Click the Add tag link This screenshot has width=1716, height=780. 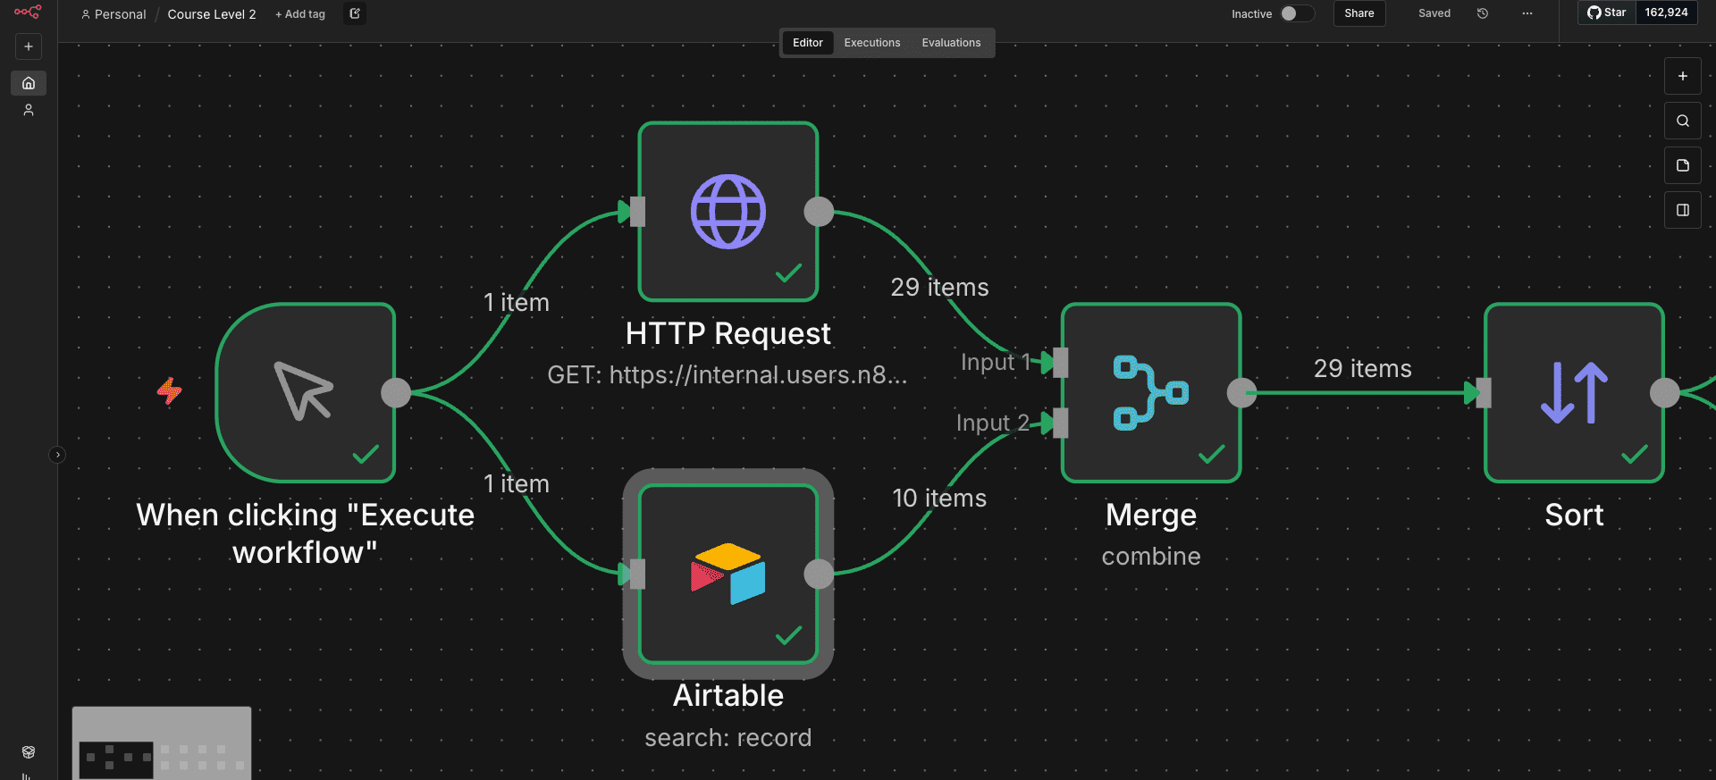click(300, 14)
